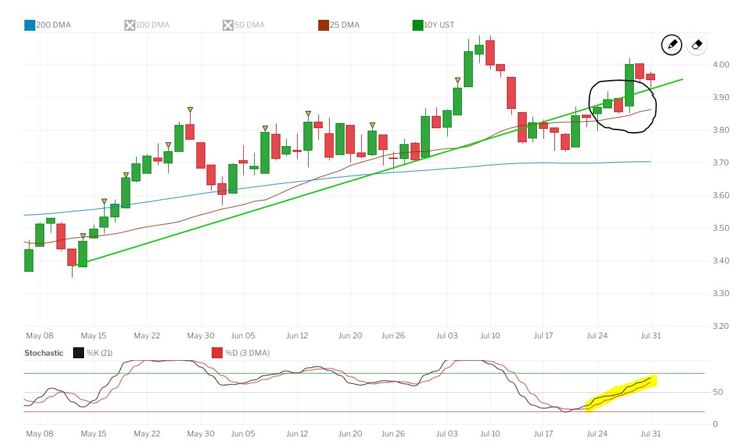Click Jul 24 on the price chart date axis
Viewport: 750px width, 446px height.
point(597,336)
